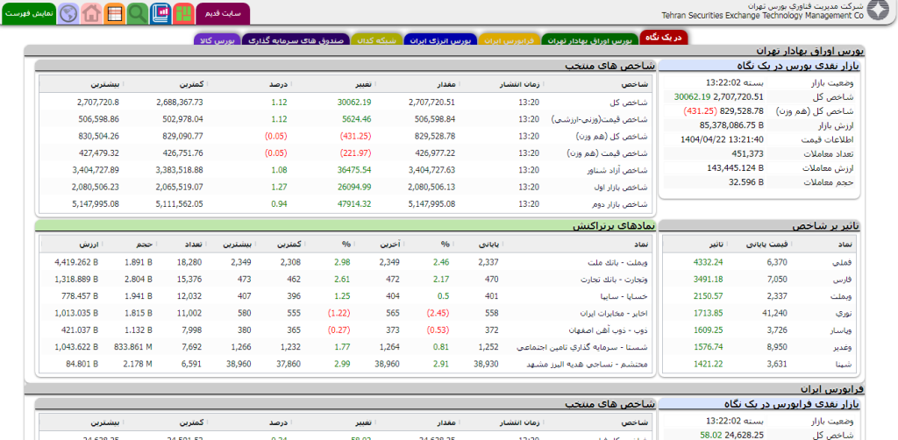Click فارس in index impact table
The width and height of the screenshot is (898, 440).
point(845,280)
